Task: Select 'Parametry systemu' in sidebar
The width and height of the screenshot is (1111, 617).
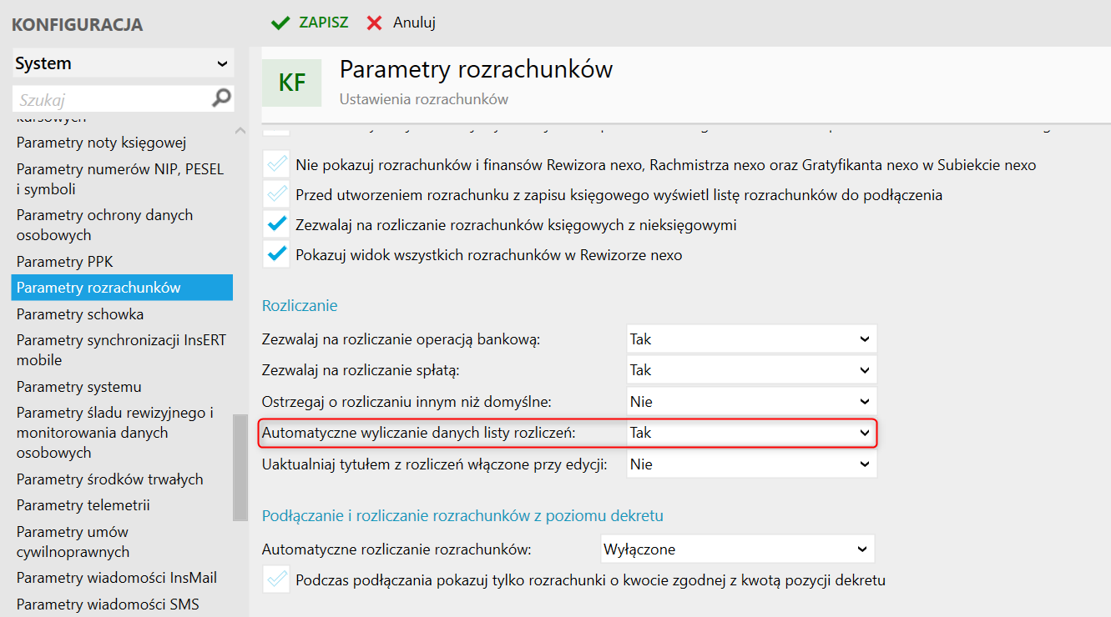Action: pos(79,387)
